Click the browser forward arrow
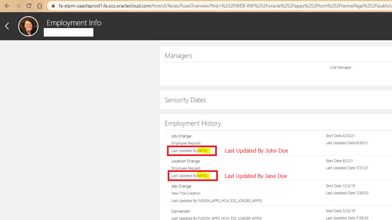Image resolution: width=392 pixels, height=220 pixels. [17, 5]
